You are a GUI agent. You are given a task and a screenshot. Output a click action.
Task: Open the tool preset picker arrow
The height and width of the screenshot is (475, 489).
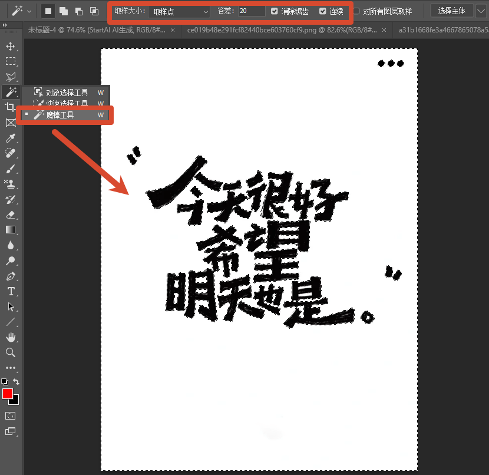(x=29, y=12)
